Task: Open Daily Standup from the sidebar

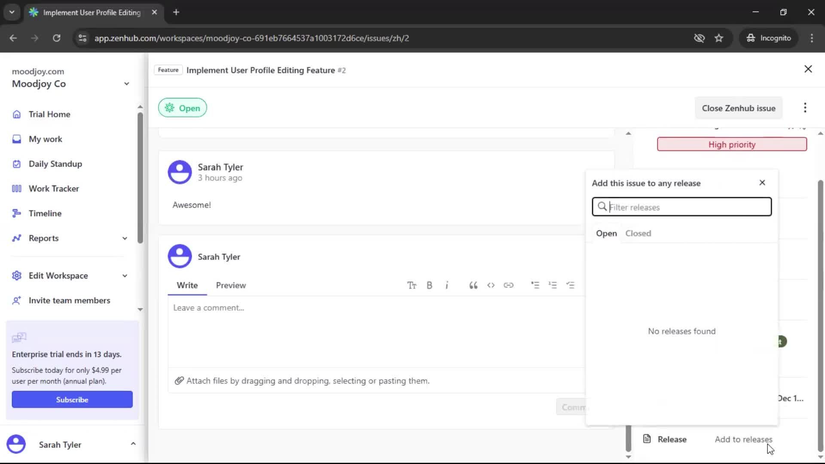Action: tap(55, 164)
